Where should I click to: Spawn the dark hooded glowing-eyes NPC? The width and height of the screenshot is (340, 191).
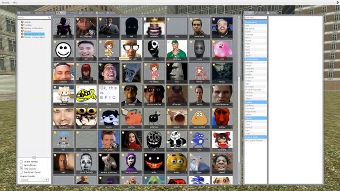[131, 28]
